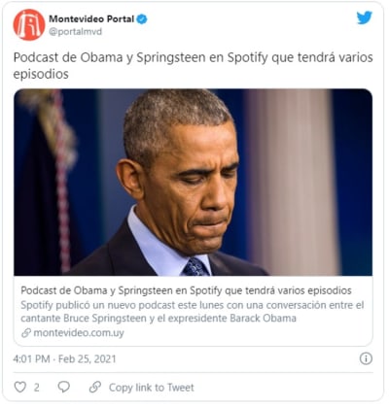Click the verified badge beside Montevideo Portal
Image resolution: width=389 pixels, height=407 pixels.
[x=141, y=19]
